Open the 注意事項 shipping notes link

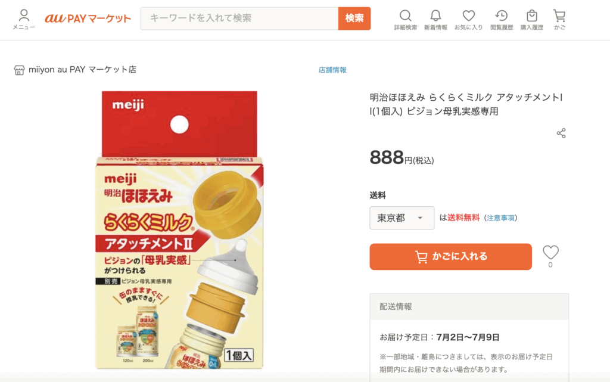click(x=500, y=218)
